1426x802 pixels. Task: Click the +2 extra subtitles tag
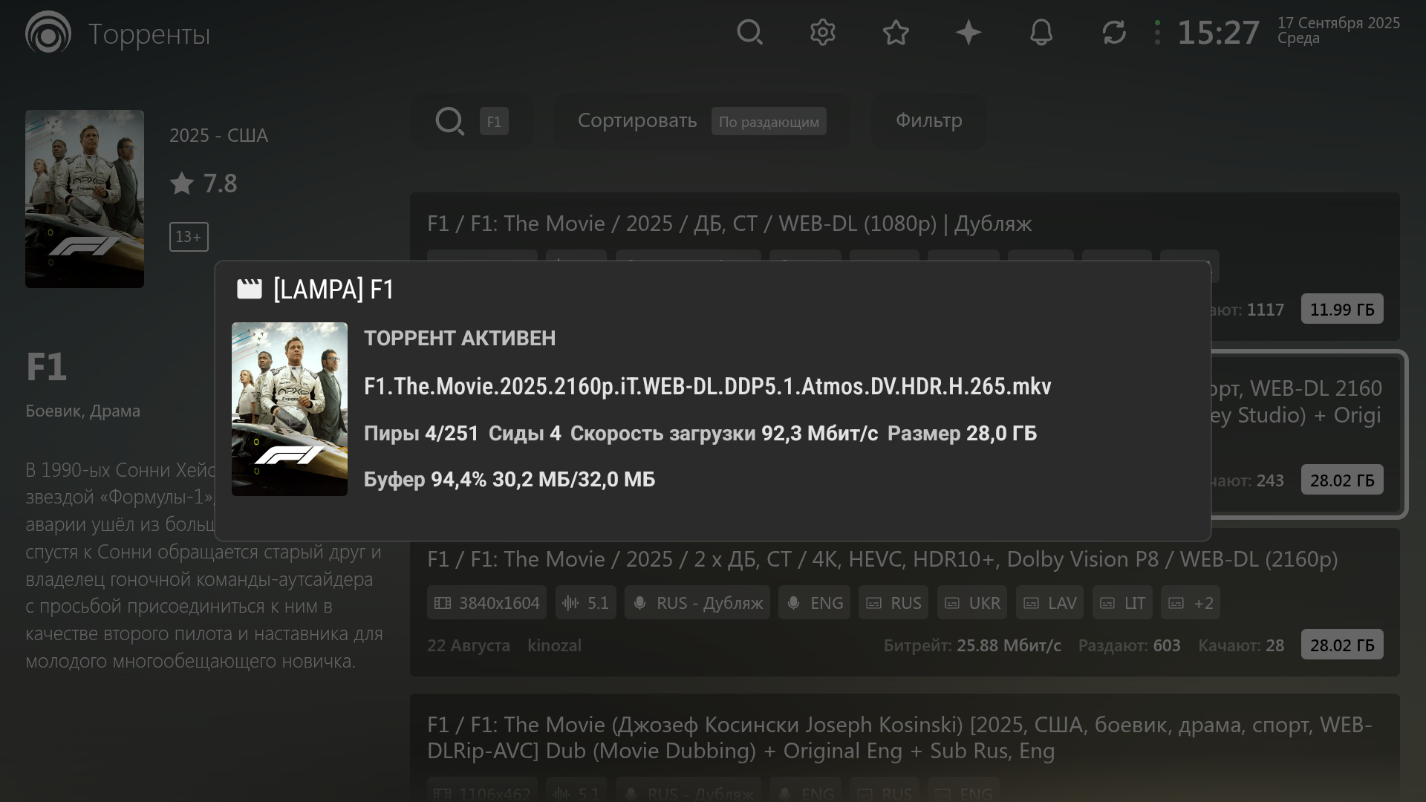coord(1190,603)
